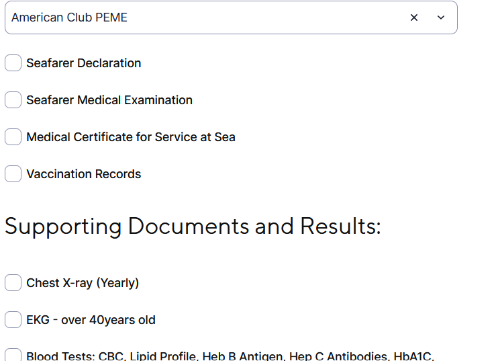Clear the American Club PEME selection
498x361 pixels.
pos(414,17)
